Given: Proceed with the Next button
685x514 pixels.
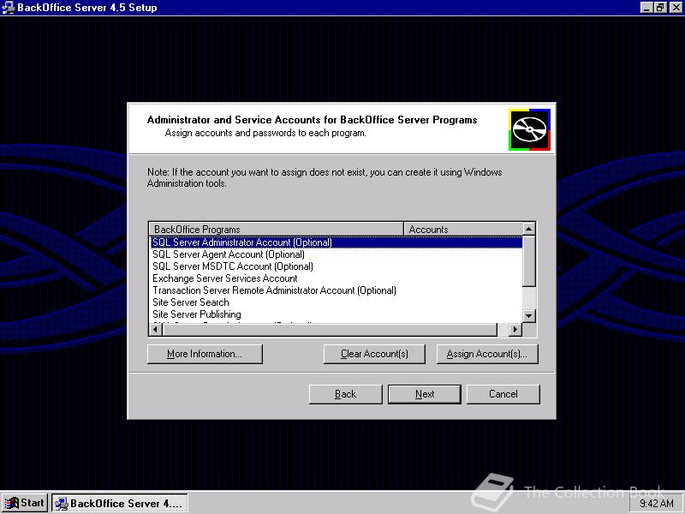Looking at the screenshot, I should 425,394.
